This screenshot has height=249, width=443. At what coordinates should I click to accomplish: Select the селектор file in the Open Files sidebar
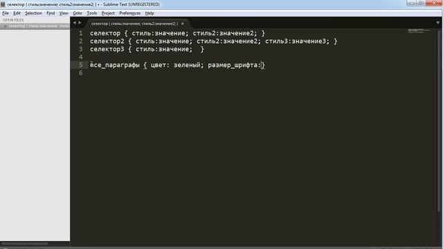35,26
